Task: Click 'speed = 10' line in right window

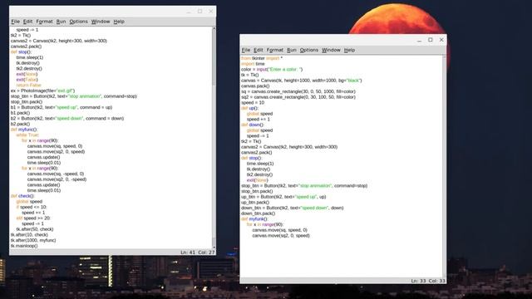Action: [x=253, y=102]
